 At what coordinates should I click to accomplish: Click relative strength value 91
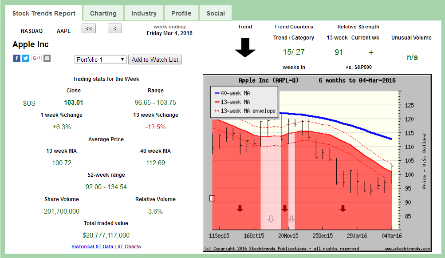[x=339, y=52]
